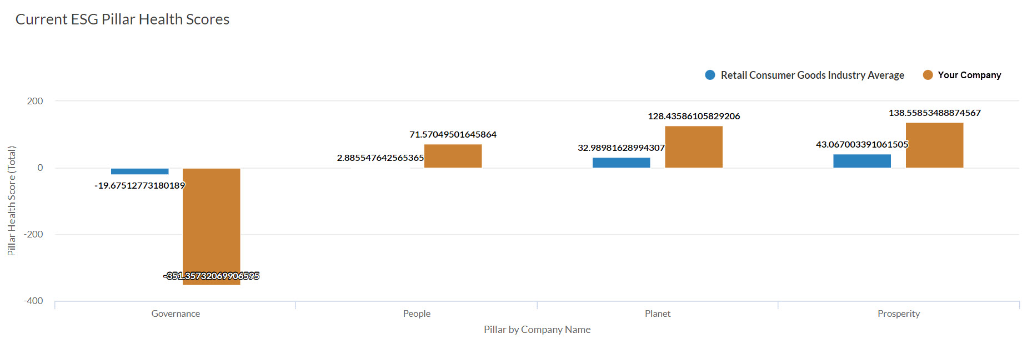Click the chart title Current ESG Pillar Health Scores
The width and height of the screenshot is (1027, 344).
(x=122, y=19)
